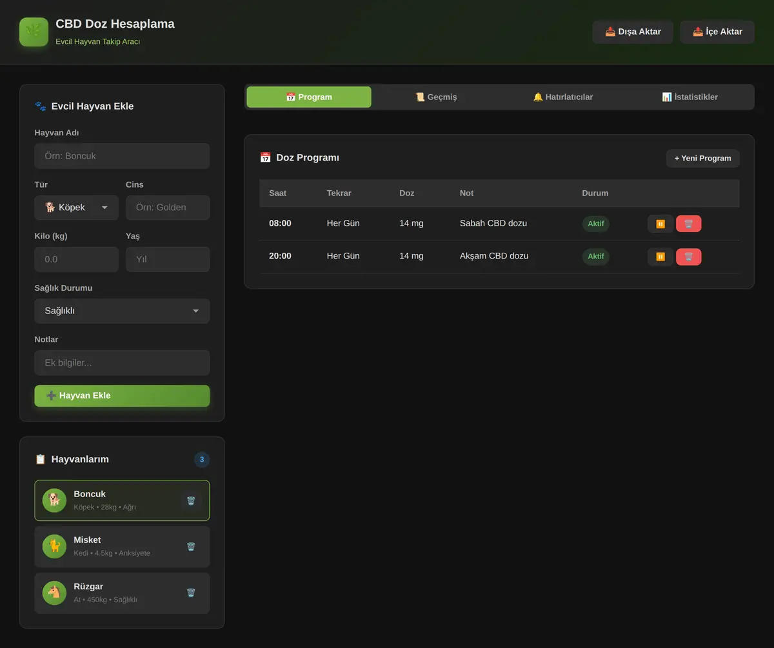
Task: Select Rüzgar's horse avatar icon
Action: click(54, 593)
